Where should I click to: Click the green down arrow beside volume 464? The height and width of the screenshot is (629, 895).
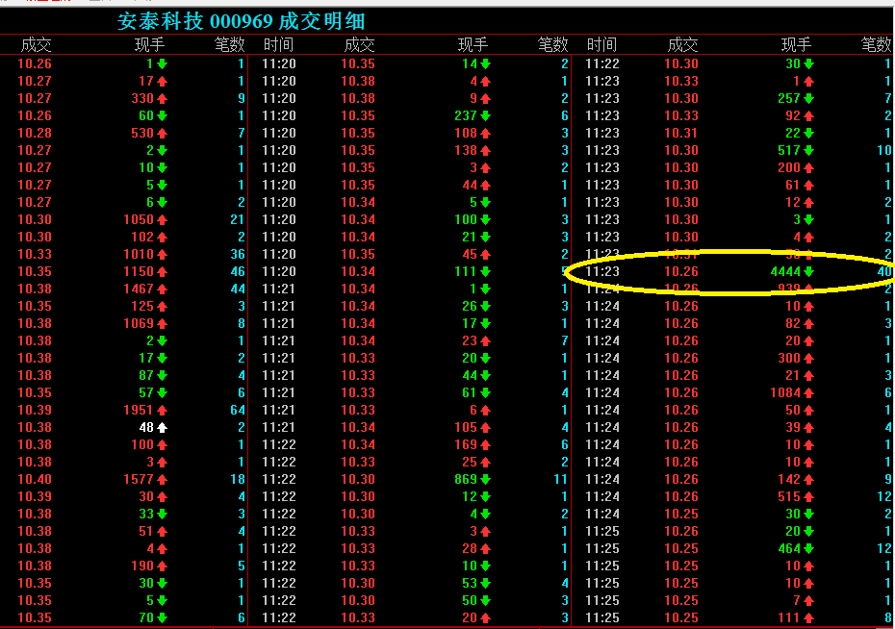pyautogui.click(x=808, y=548)
